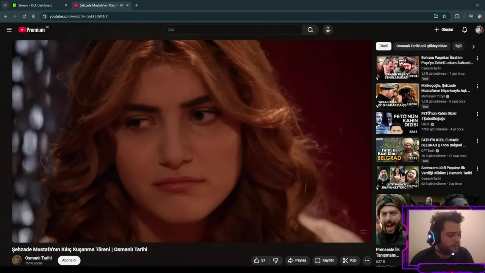The width and height of the screenshot is (485, 273).
Task: Click in the Ara search field
Action: point(233,30)
